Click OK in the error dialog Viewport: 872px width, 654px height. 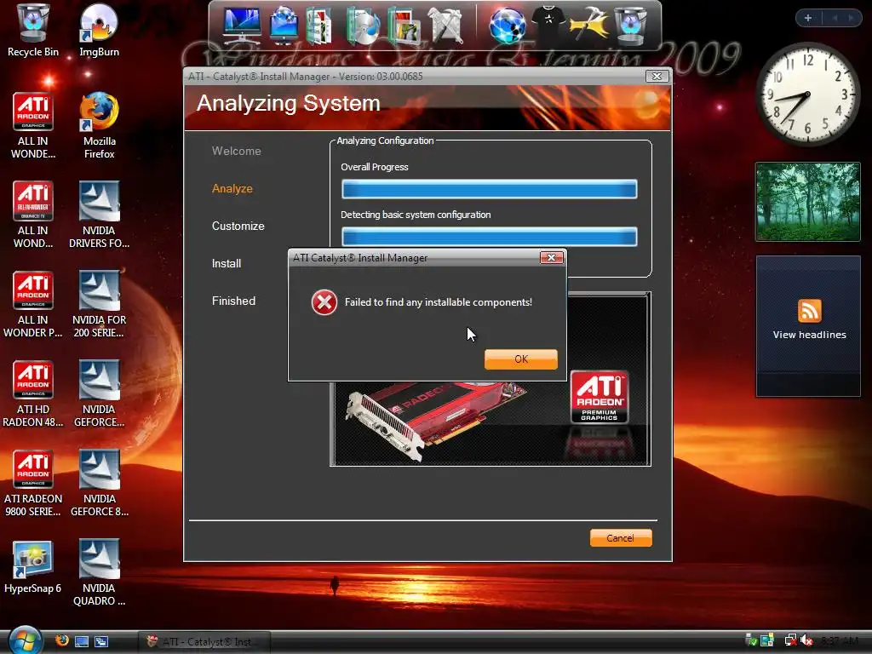[520, 359]
